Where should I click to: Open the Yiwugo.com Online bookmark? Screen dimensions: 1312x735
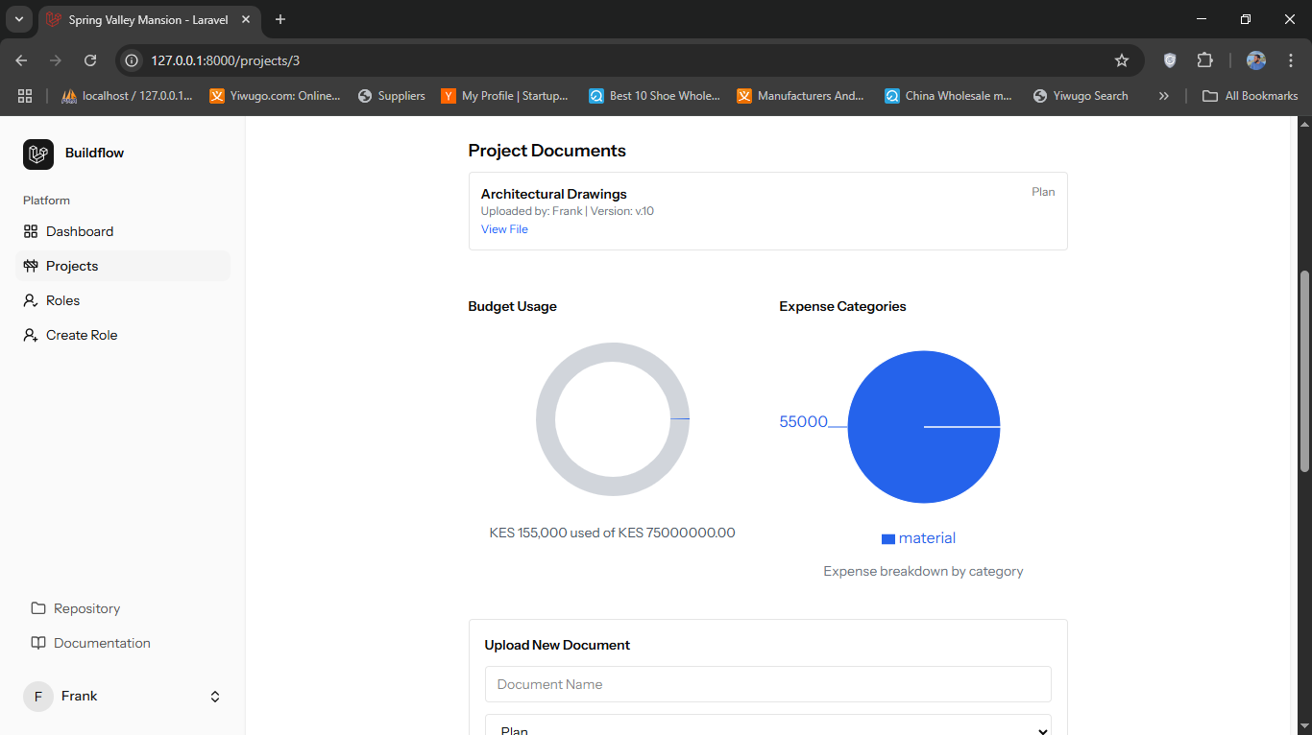click(276, 96)
